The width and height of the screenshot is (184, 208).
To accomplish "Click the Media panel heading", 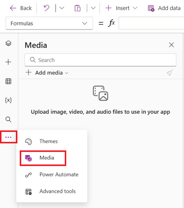I will coord(36,45).
